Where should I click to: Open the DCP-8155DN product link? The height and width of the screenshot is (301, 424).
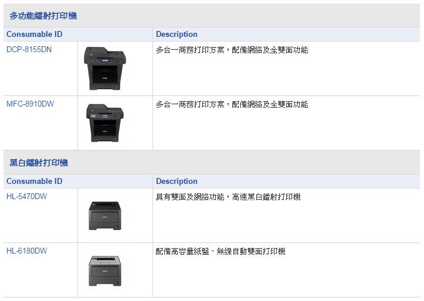pyautogui.click(x=29, y=49)
